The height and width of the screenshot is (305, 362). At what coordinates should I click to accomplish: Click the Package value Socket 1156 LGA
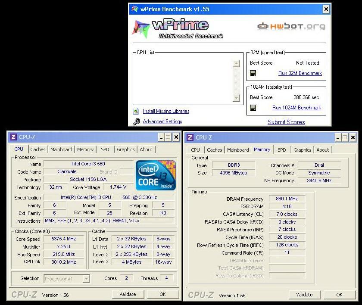point(88,179)
